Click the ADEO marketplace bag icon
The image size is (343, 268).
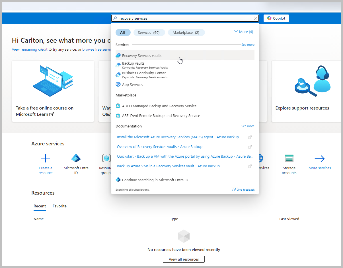pos(118,106)
